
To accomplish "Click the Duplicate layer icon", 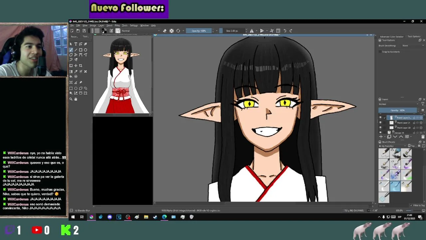I will click(x=389, y=137).
